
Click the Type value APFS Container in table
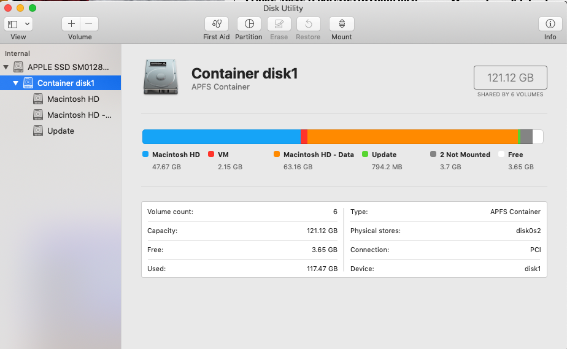[x=515, y=212]
